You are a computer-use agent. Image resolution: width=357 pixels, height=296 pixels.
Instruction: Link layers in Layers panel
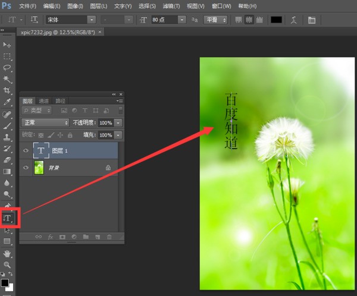click(39, 237)
